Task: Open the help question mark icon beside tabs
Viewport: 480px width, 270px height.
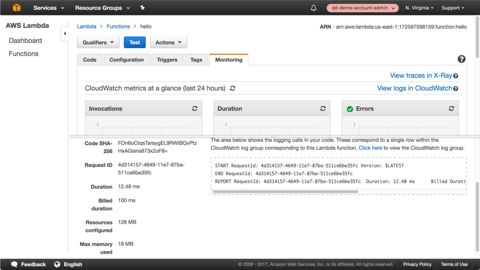Action: click(461, 59)
